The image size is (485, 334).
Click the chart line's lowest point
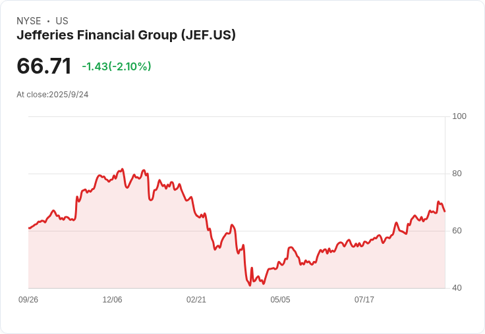click(250, 285)
